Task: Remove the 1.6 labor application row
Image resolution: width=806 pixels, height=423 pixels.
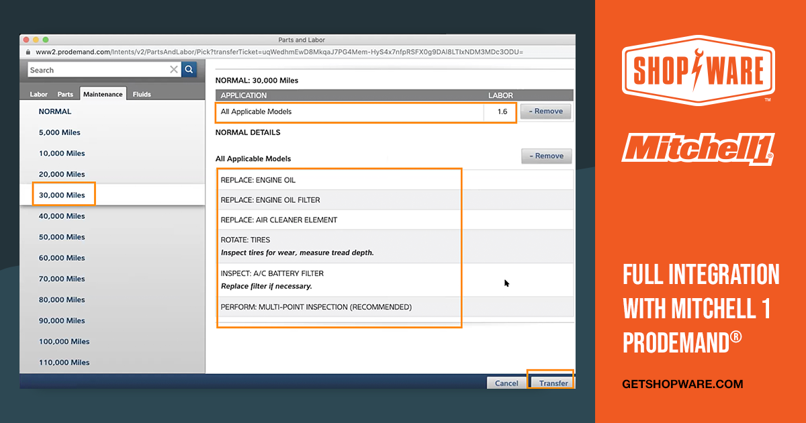Action: tap(546, 111)
